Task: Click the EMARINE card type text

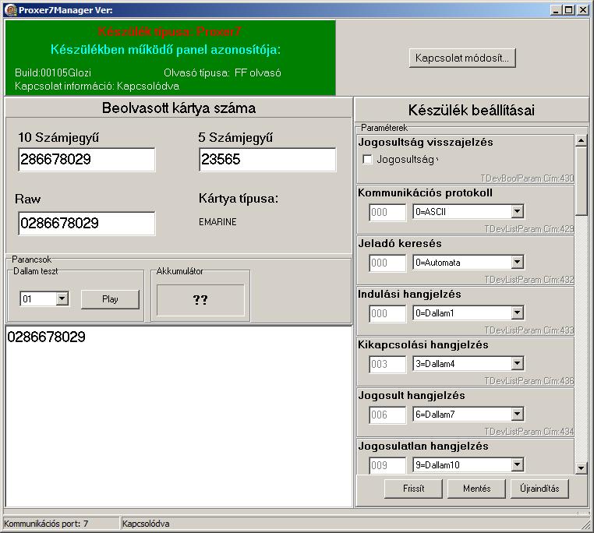Action: tap(217, 222)
